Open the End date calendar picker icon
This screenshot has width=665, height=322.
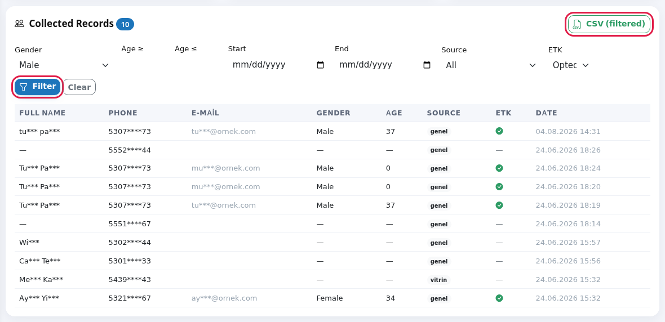(x=427, y=65)
